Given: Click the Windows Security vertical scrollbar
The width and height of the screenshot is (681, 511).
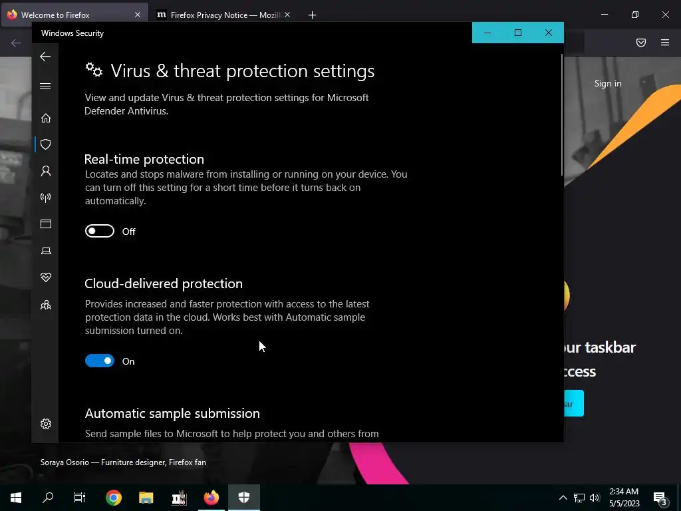Looking at the screenshot, I should tap(561, 115).
